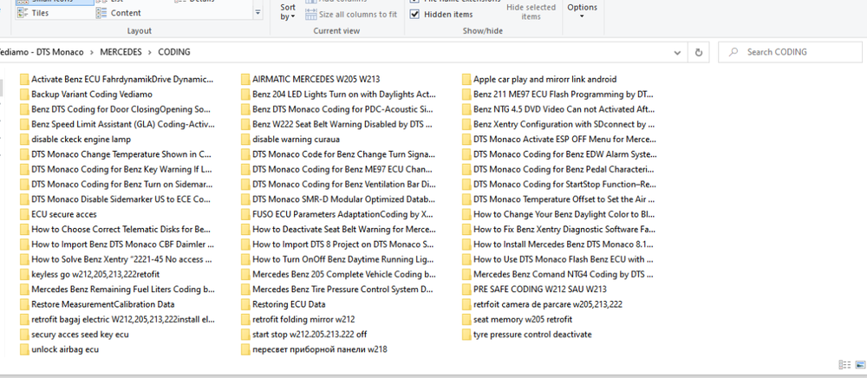Uncheck the Hidden items checkbox
867x378 pixels.
[414, 15]
